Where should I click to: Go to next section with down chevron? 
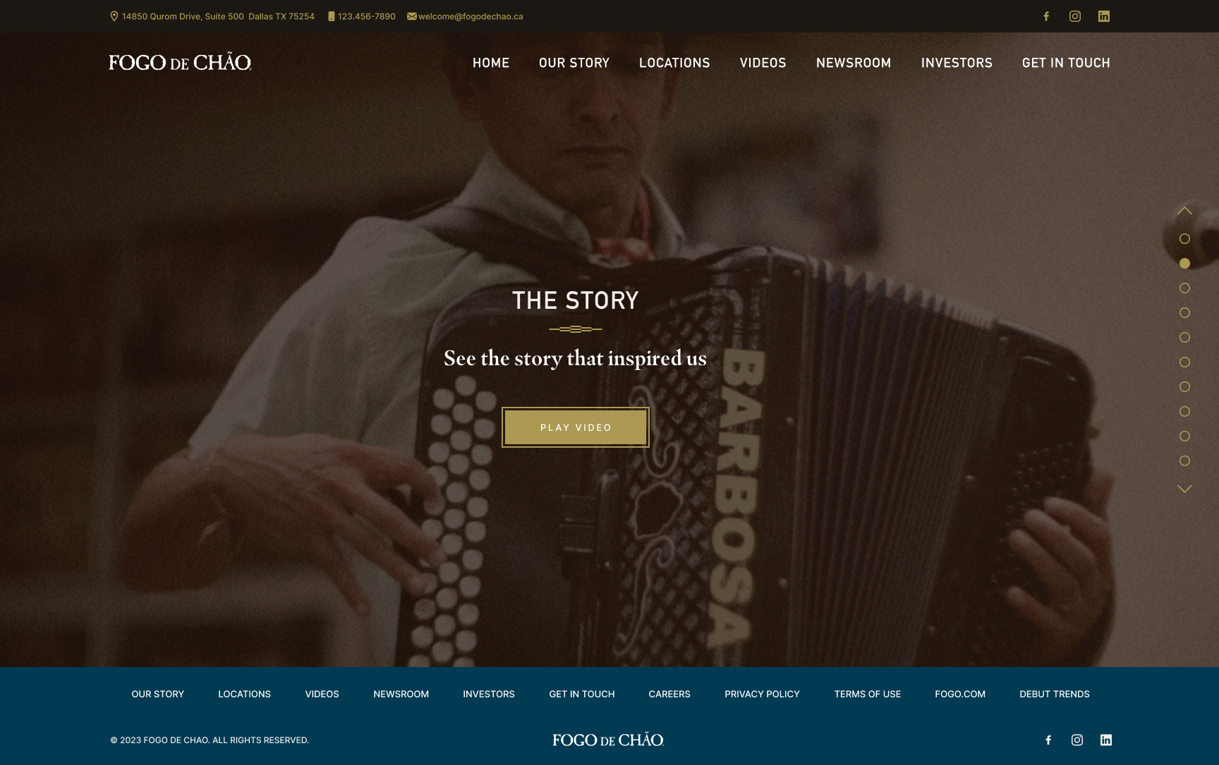click(1184, 489)
